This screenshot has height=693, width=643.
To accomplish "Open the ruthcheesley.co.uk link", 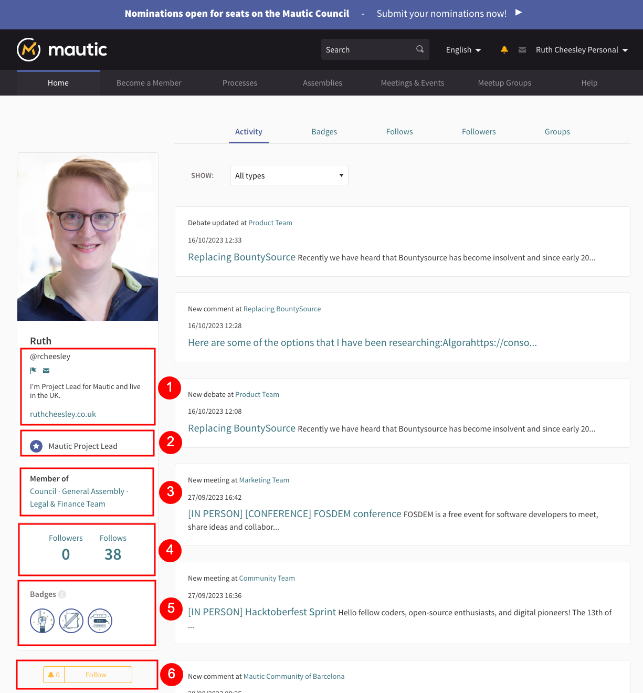I will (x=63, y=414).
